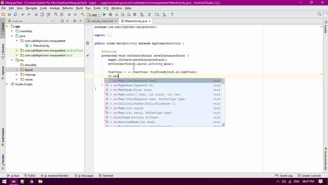
Task: Click the Sync Project with Gradle icon
Action: (149, 14)
